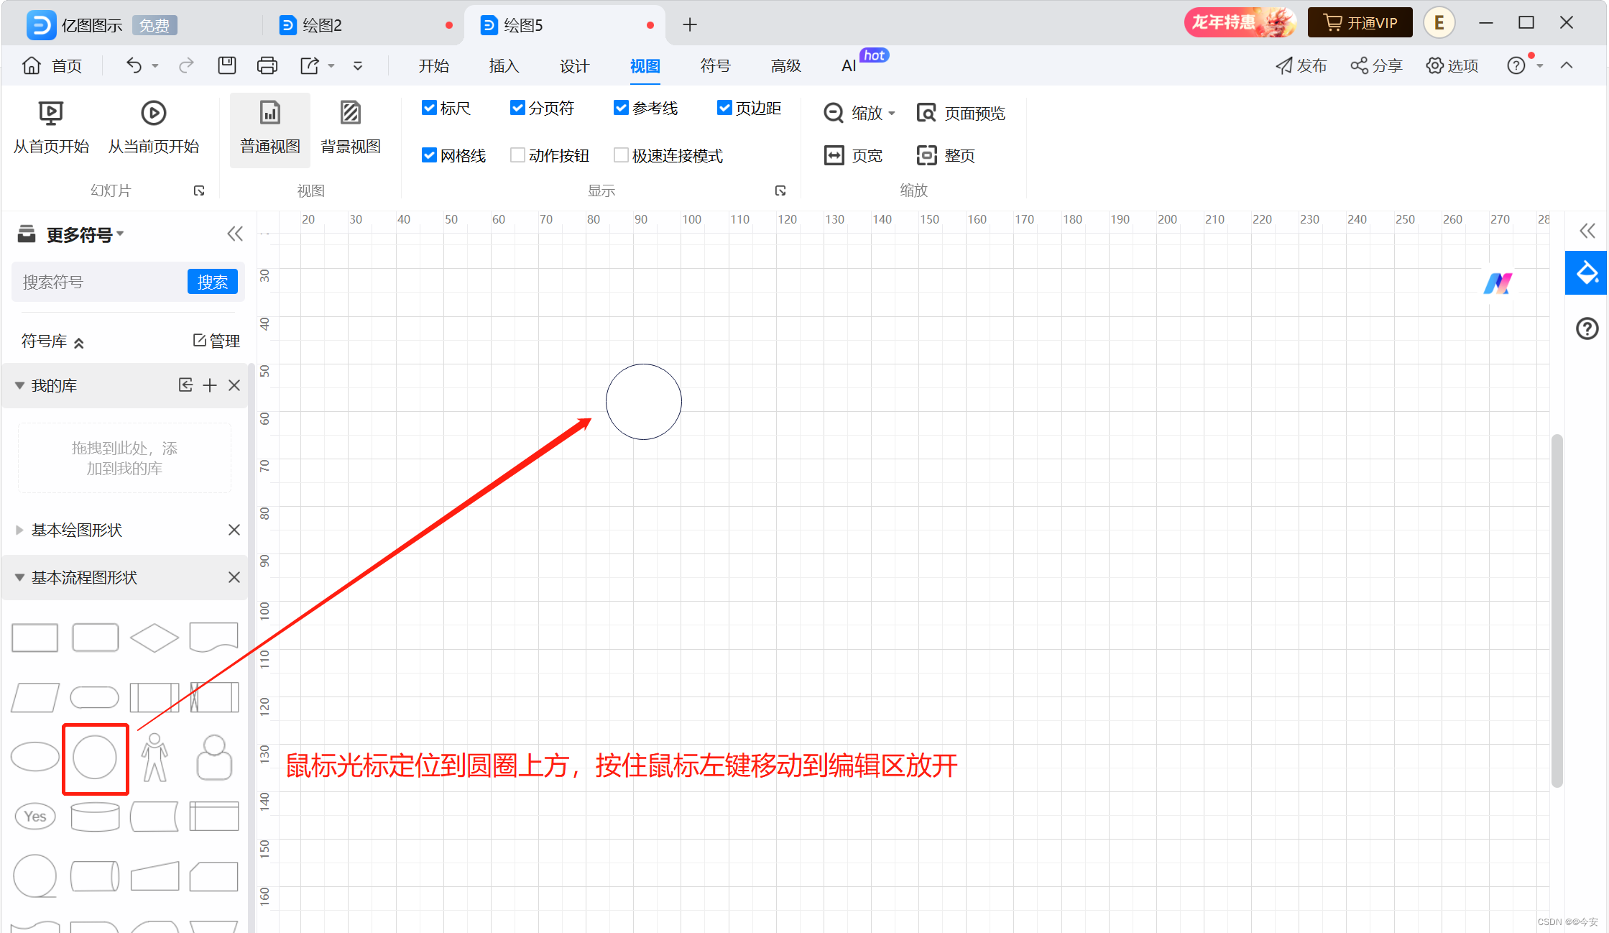Enable the action button (动作按钮) checkbox
1609x933 pixels.
(x=517, y=155)
